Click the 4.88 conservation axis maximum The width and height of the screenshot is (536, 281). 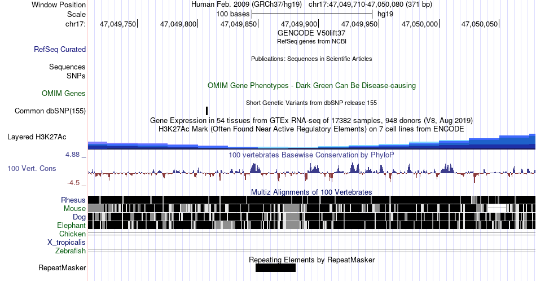coord(72,155)
